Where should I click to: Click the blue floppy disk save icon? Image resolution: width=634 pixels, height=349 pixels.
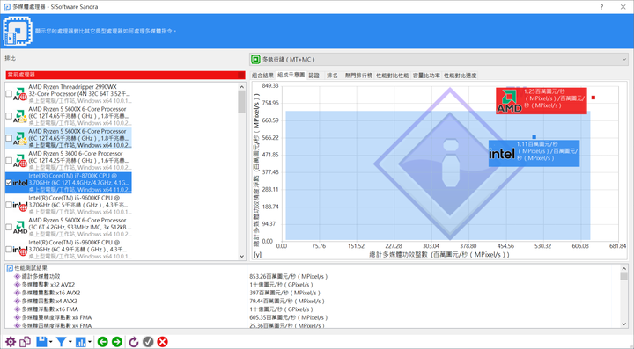(41, 342)
